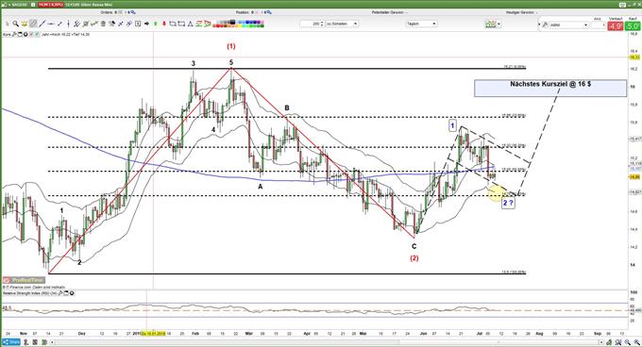
Task: Toggle the checked Kurs display checkbox
Action: pos(37,34)
